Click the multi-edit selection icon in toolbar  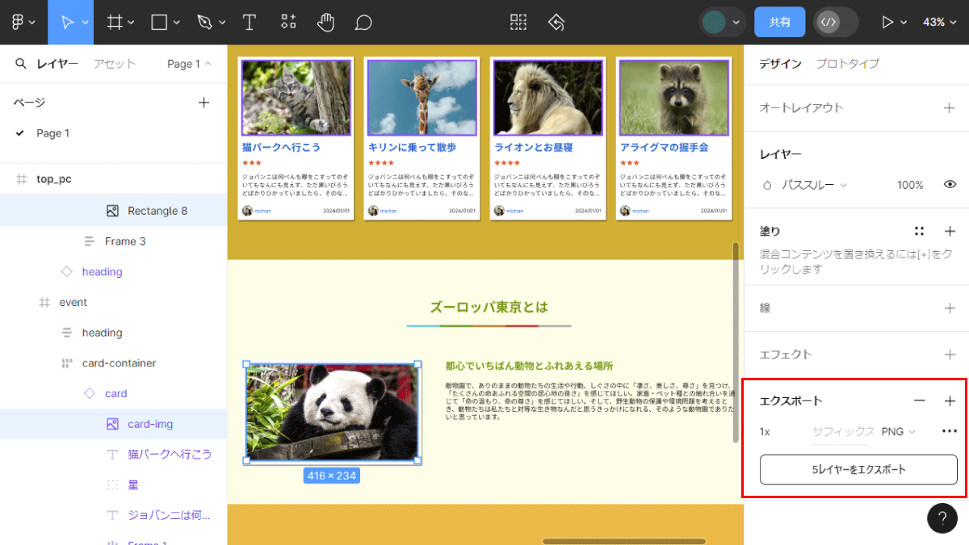coord(518,22)
